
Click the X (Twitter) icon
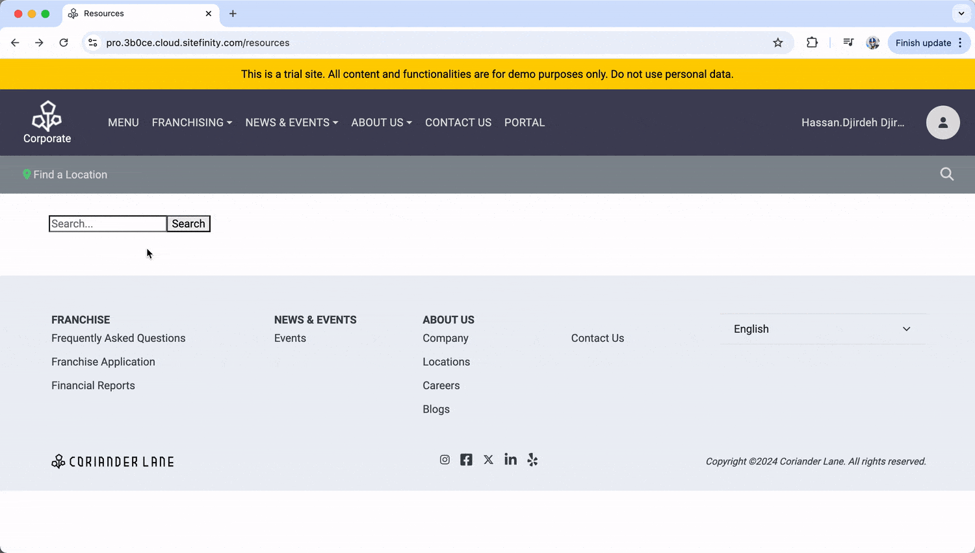tap(488, 460)
